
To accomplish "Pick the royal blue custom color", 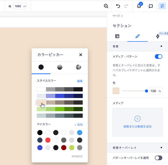I will click(x=40, y=148).
